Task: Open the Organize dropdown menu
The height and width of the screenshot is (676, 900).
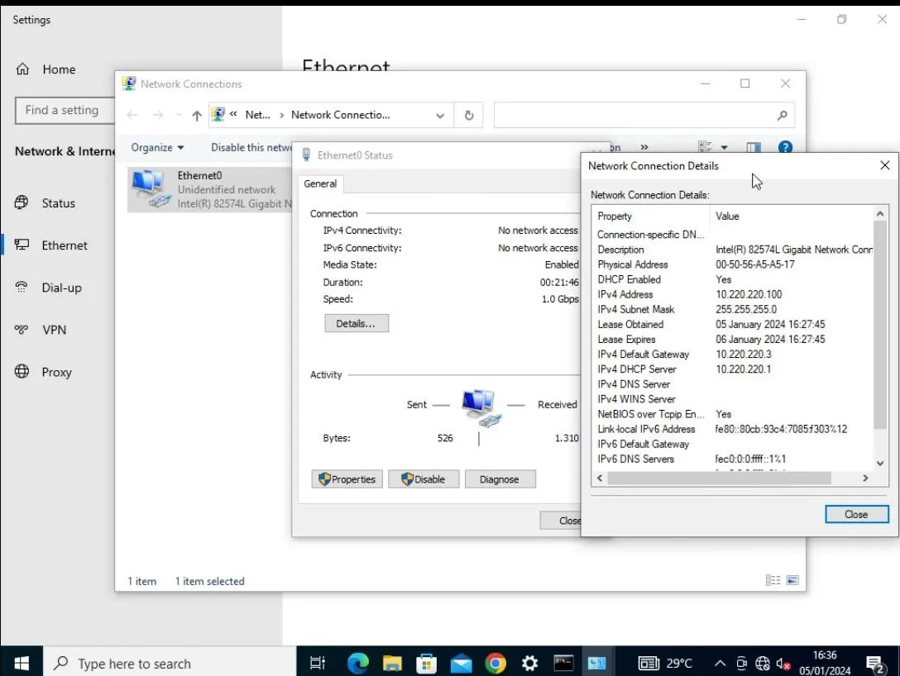Action: pyautogui.click(x=157, y=147)
